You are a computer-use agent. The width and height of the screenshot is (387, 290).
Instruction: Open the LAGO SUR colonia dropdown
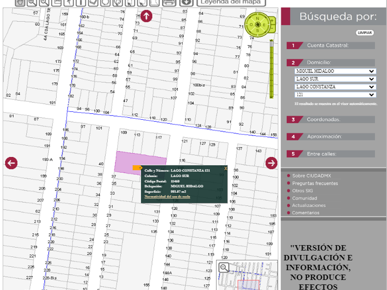[x=335, y=79]
